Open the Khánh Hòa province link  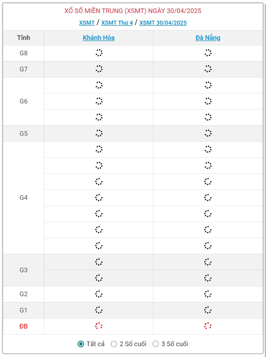(x=99, y=38)
